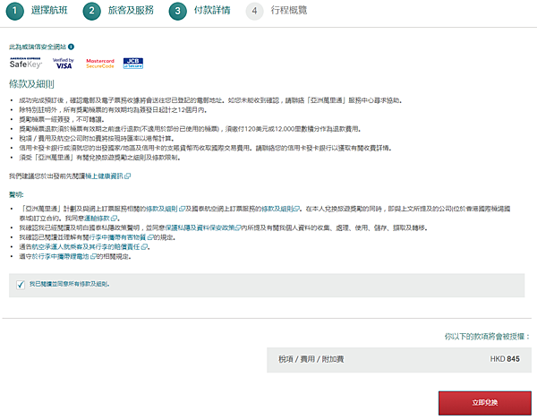537x420 pixels.
Task: Click the JCB J/Secure logo
Action: click(133, 63)
